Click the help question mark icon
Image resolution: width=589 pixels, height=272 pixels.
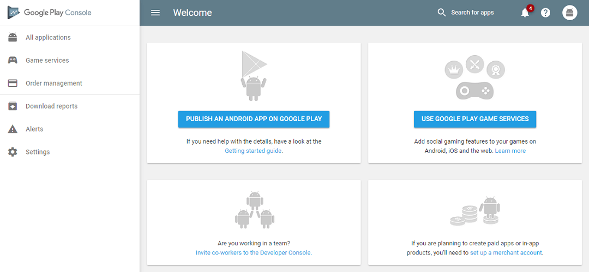point(545,13)
